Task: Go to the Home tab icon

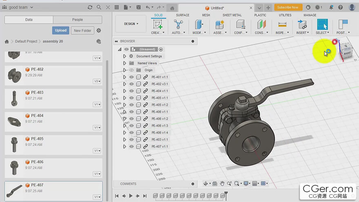Action: [172, 8]
